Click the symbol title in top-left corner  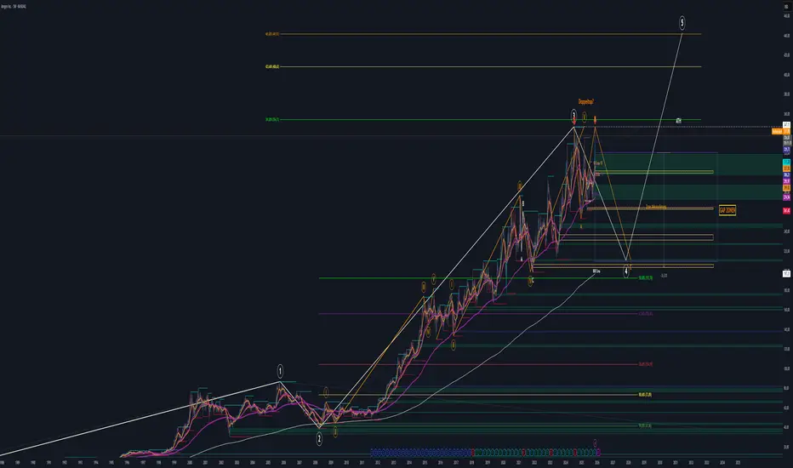[14, 6]
